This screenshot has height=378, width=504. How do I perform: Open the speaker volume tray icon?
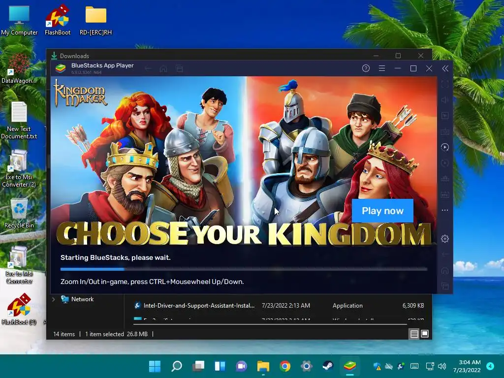click(x=442, y=366)
